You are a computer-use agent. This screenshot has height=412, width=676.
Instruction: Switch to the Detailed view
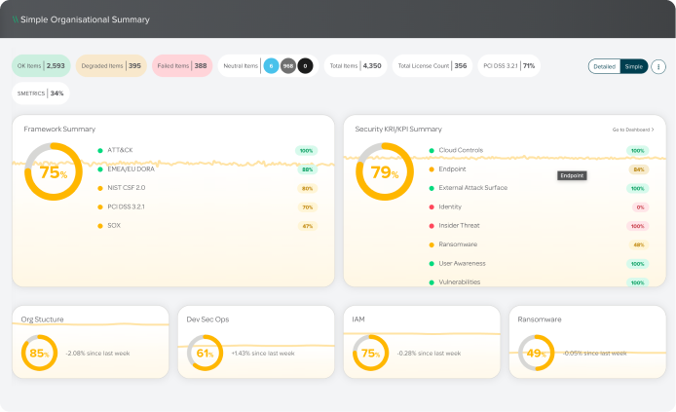pyautogui.click(x=604, y=66)
